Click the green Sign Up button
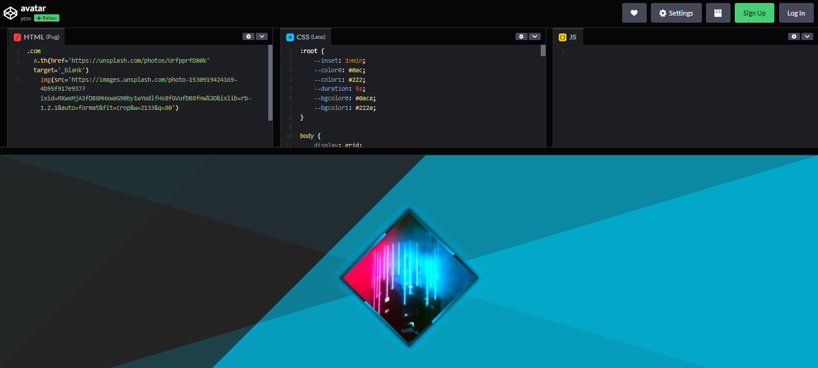The height and width of the screenshot is (368, 818). pos(754,13)
